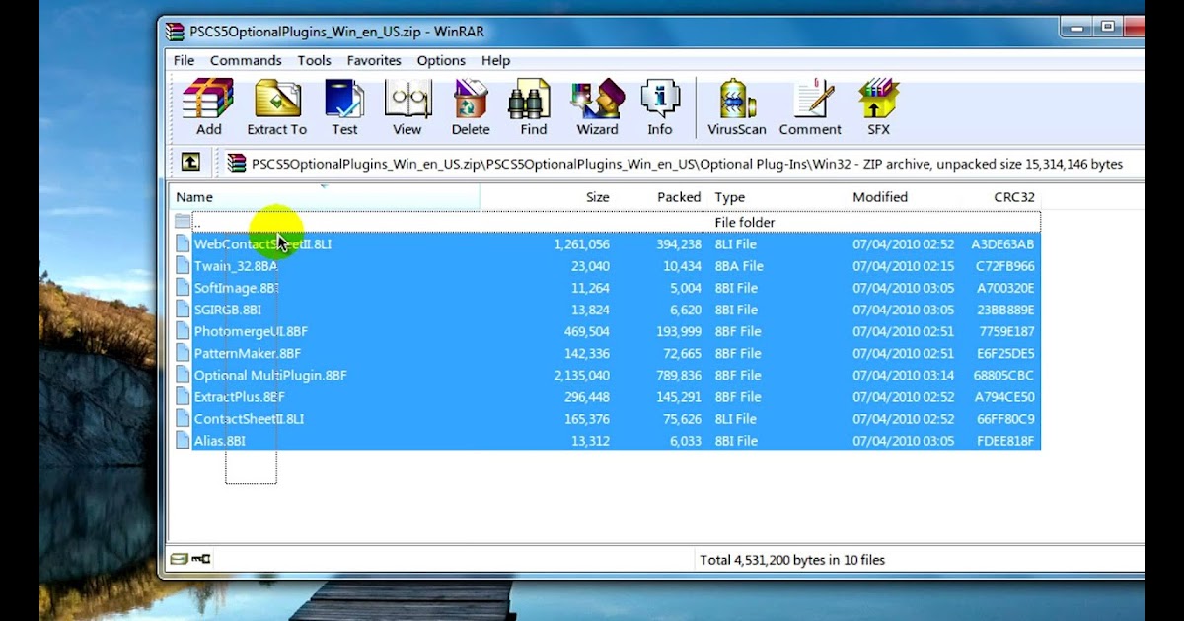Select the Optional MultiPlugin.8BF file name

[x=270, y=375]
